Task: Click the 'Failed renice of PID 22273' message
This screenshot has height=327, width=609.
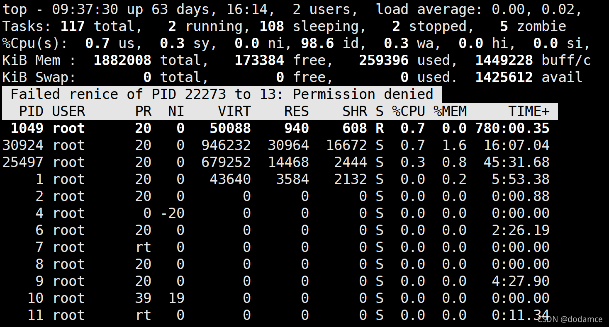Action: [x=222, y=94]
